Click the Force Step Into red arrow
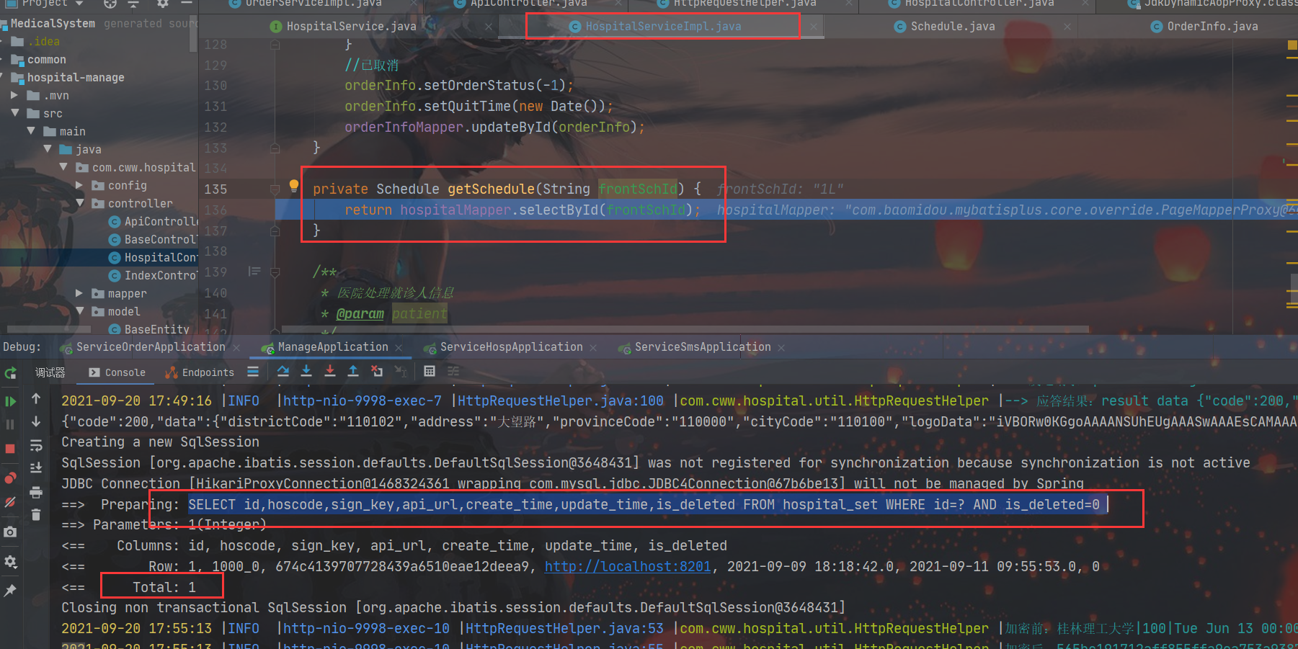Image resolution: width=1298 pixels, height=649 pixels. 330,371
